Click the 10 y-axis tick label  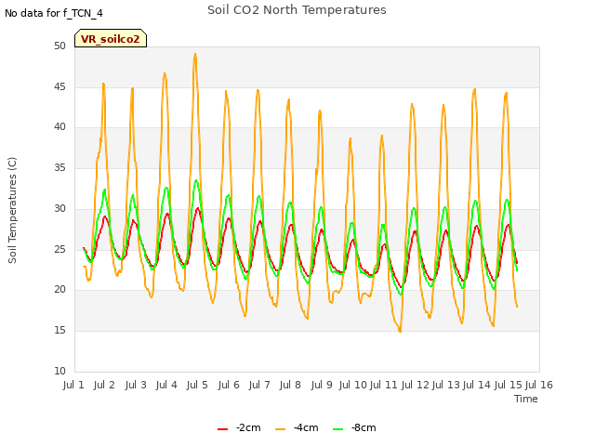59,371
